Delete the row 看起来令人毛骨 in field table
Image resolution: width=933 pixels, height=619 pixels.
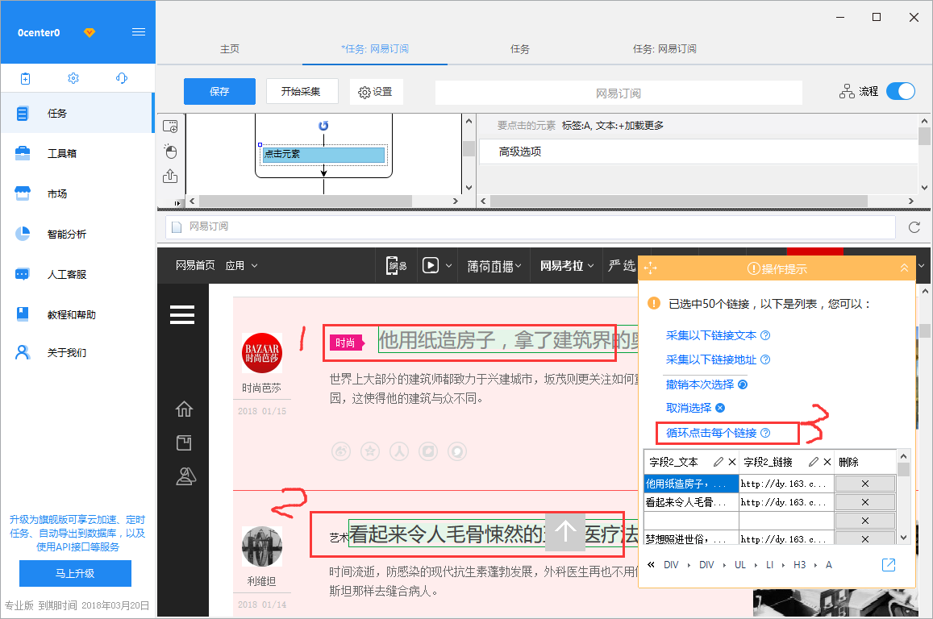[x=865, y=502]
